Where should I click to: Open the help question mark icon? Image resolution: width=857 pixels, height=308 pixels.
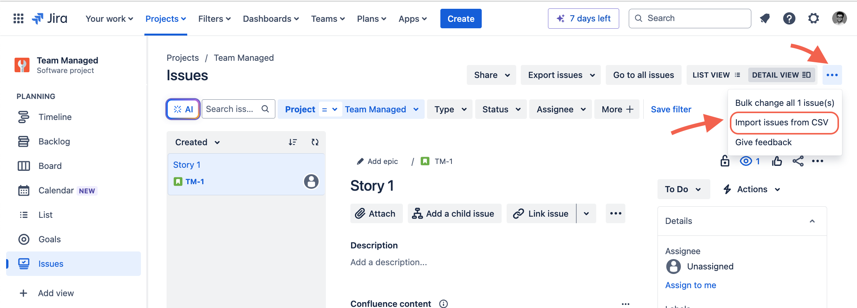point(789,18)
